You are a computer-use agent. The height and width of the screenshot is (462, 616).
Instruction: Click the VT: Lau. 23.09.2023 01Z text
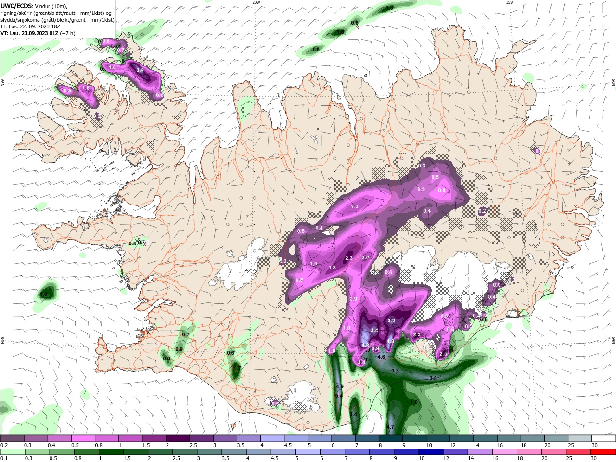tap(29, 34)
